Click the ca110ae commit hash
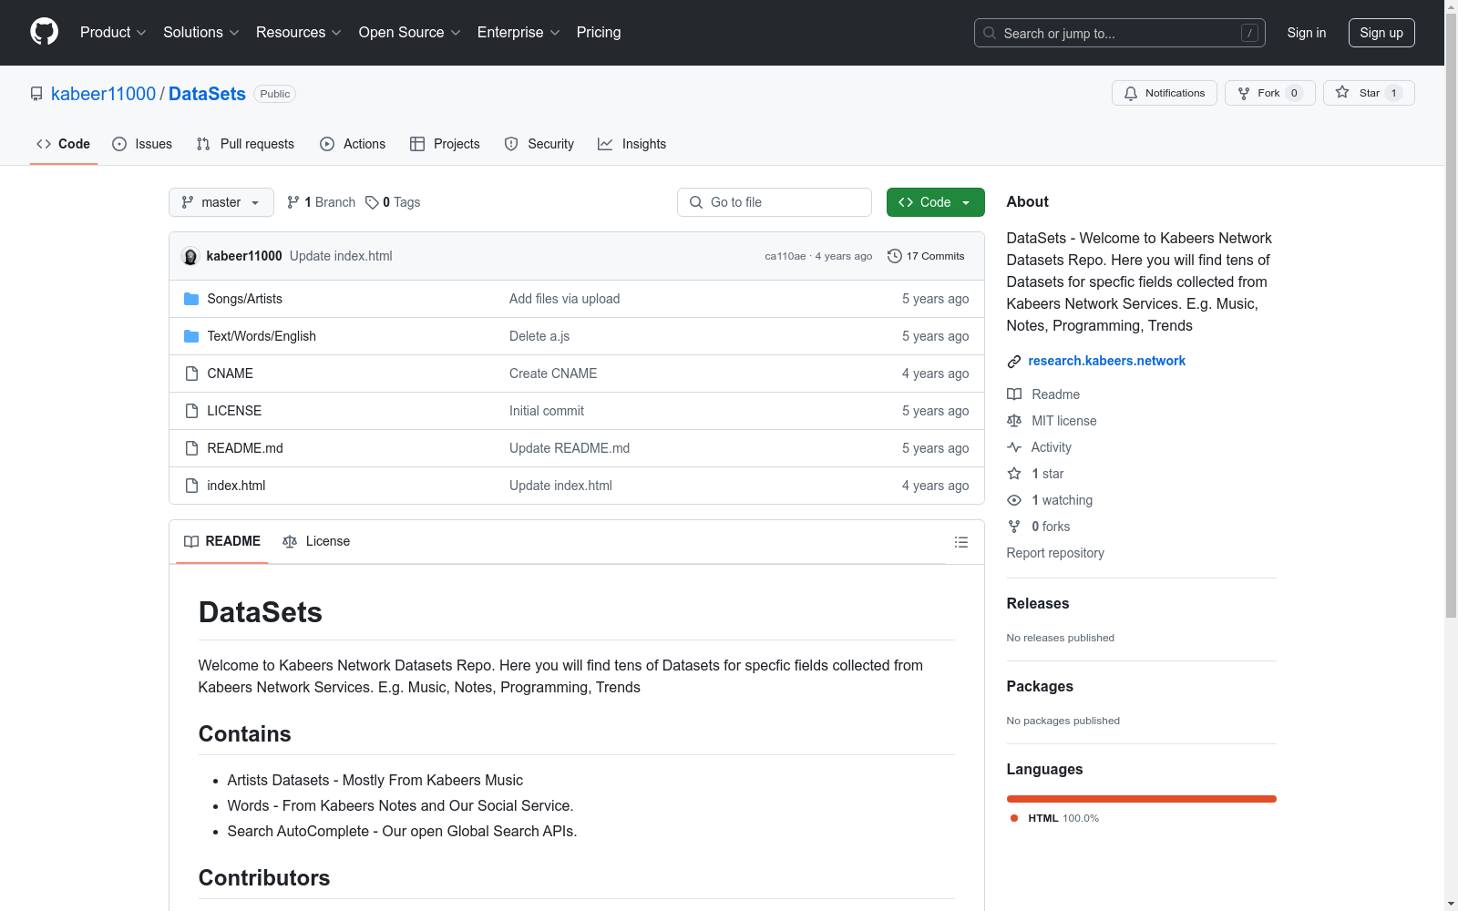Viewport: 1458px width, 911px height. [x=785, y=256]
